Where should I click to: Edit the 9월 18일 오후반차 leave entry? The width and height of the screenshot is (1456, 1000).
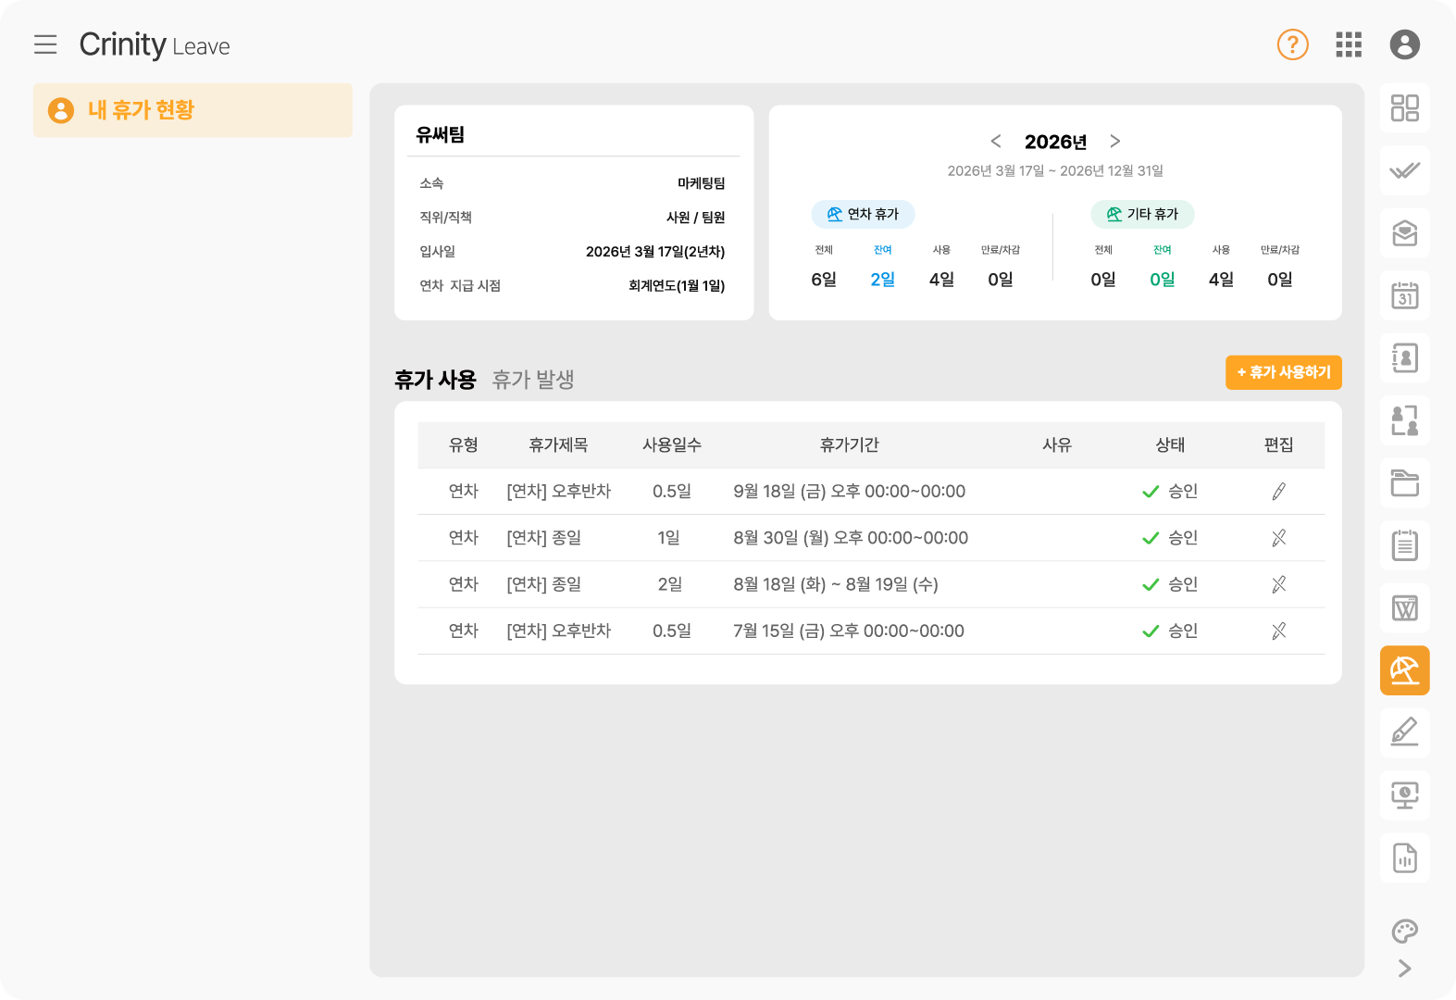(x=1278, y=492)
